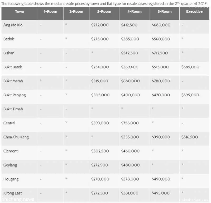Click Geylang 4-Room price $480,000
211x203 pixels.
pos(130,165)
